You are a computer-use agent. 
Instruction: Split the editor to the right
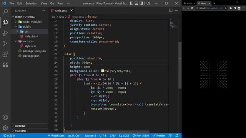coord(171,10)
